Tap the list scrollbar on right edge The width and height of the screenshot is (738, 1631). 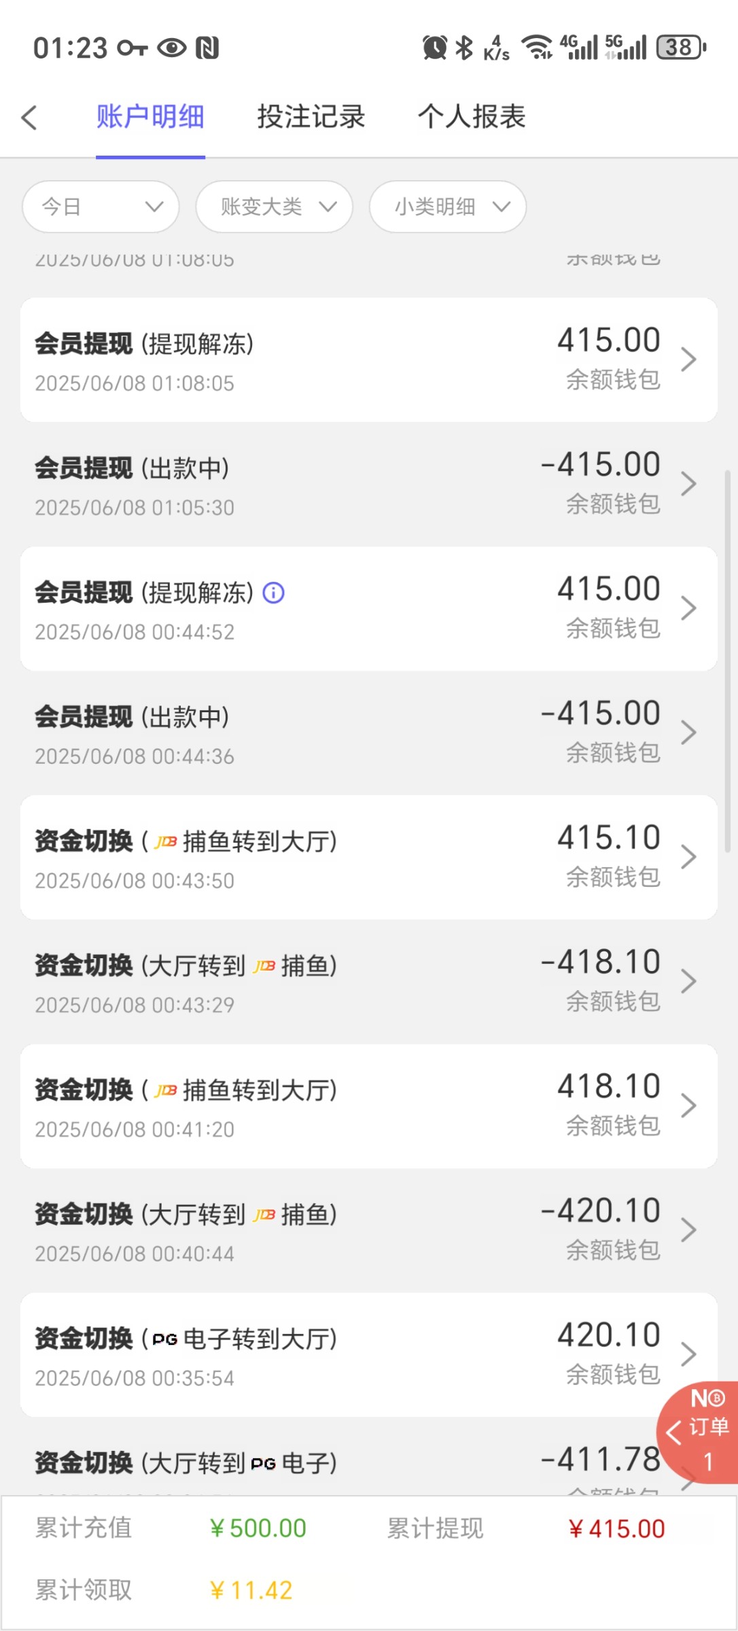click(x=728, y=659)
